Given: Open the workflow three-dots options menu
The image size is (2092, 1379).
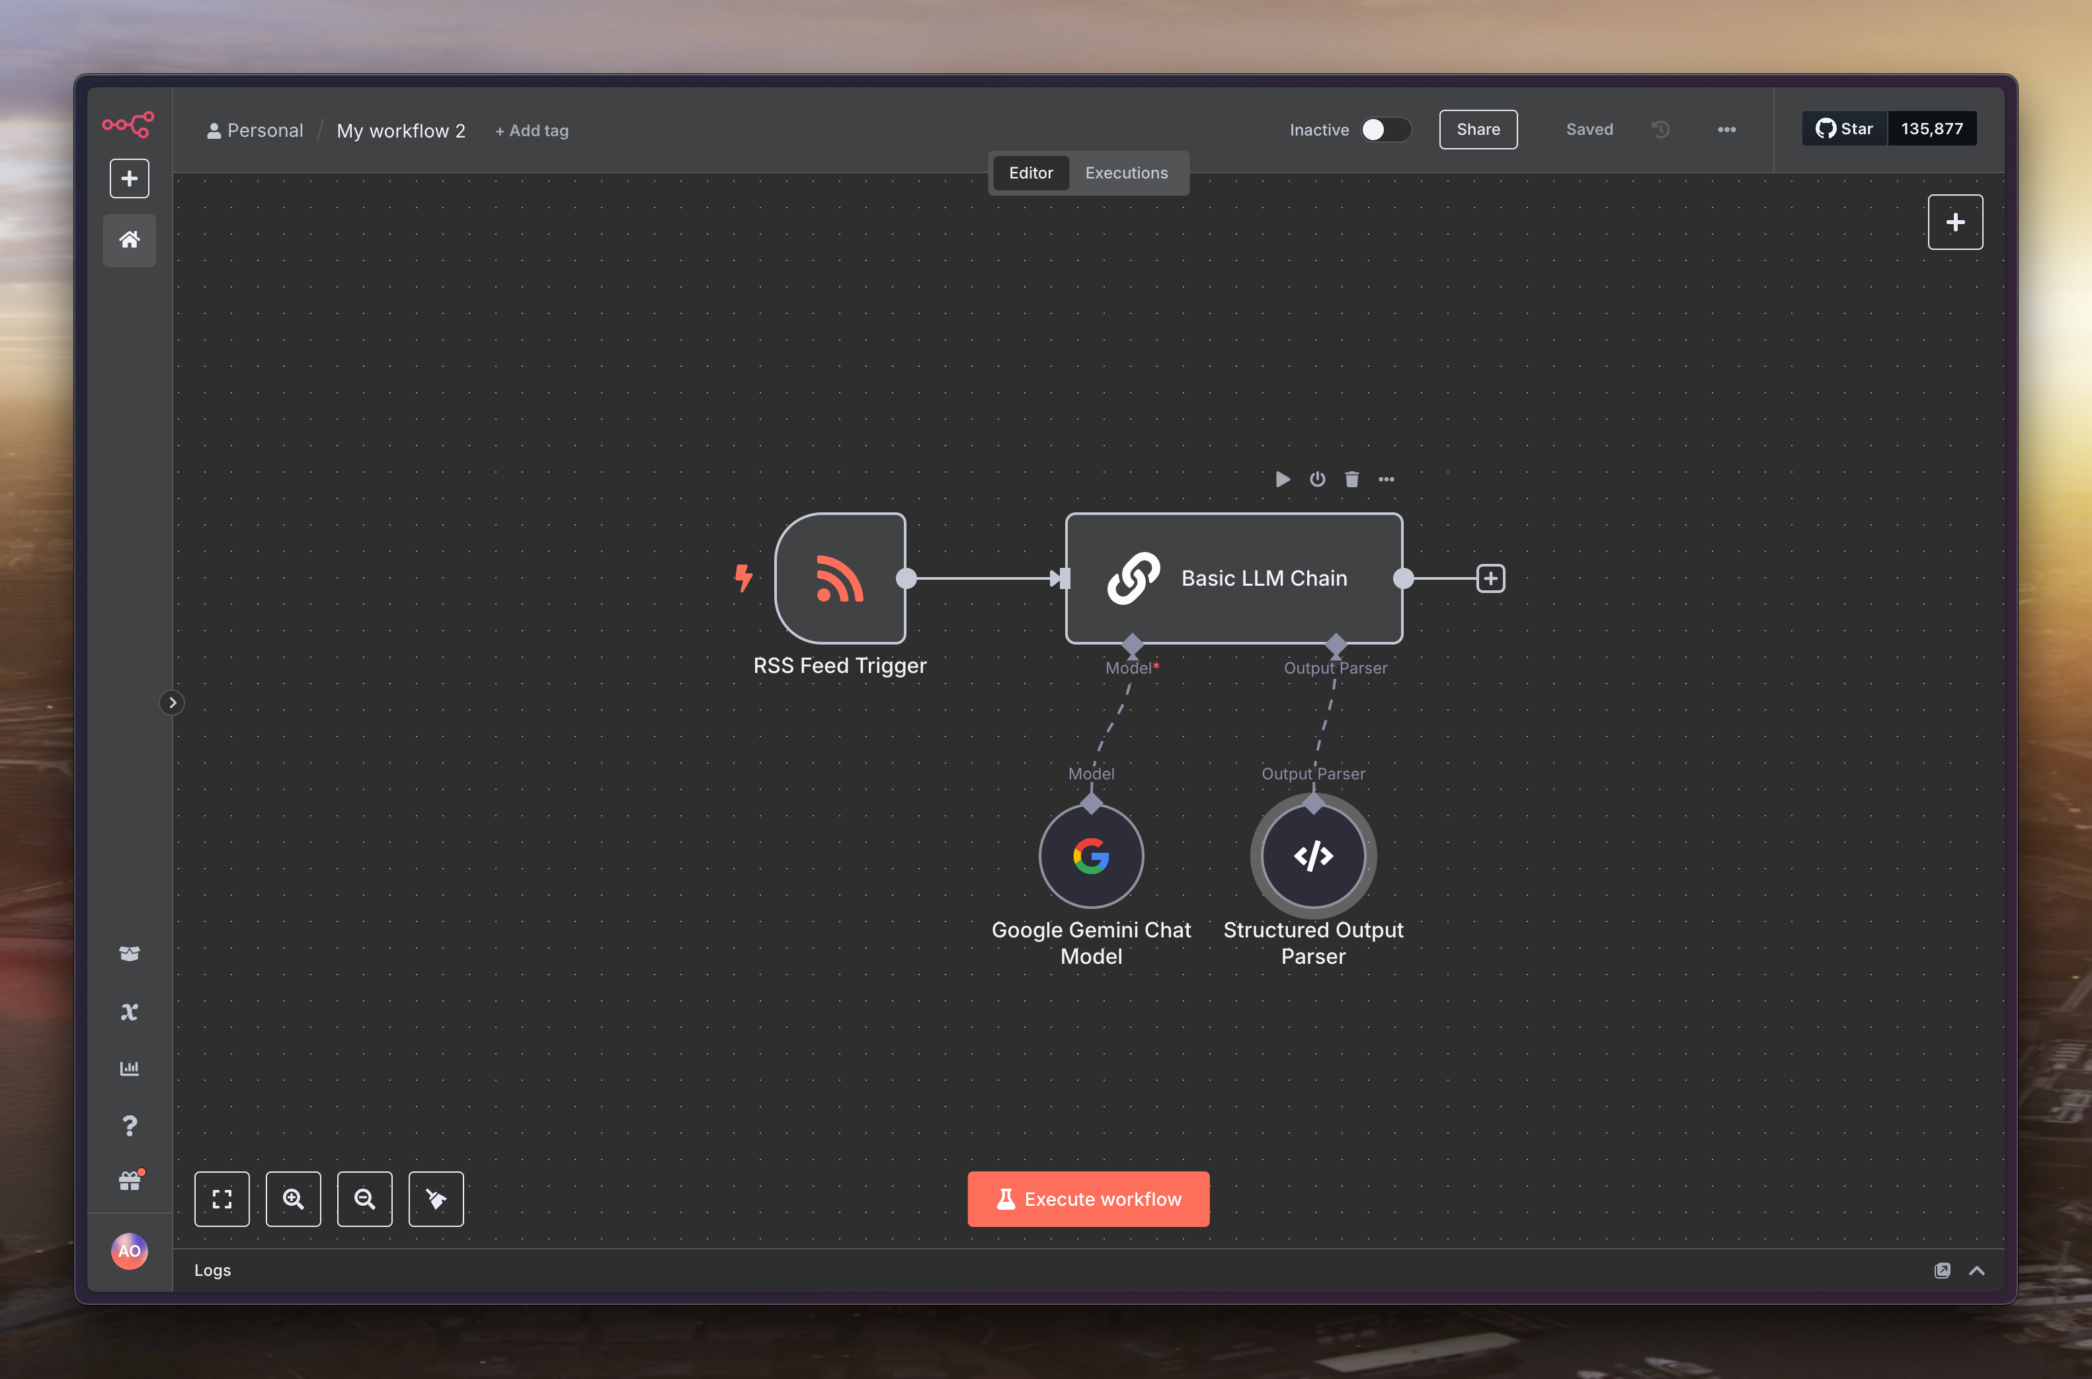Looking at the screenshot, I should (x=1726, y=130).
